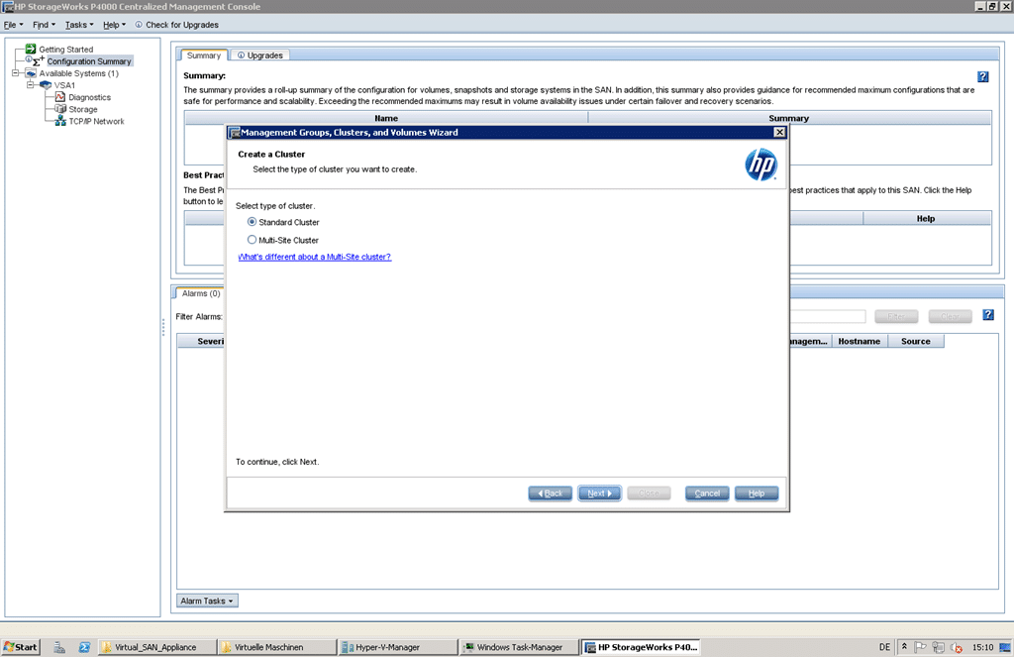1014x657 pixels.
Task: Open the Alarm Tasks dropdown
Action: click(207, 601)
